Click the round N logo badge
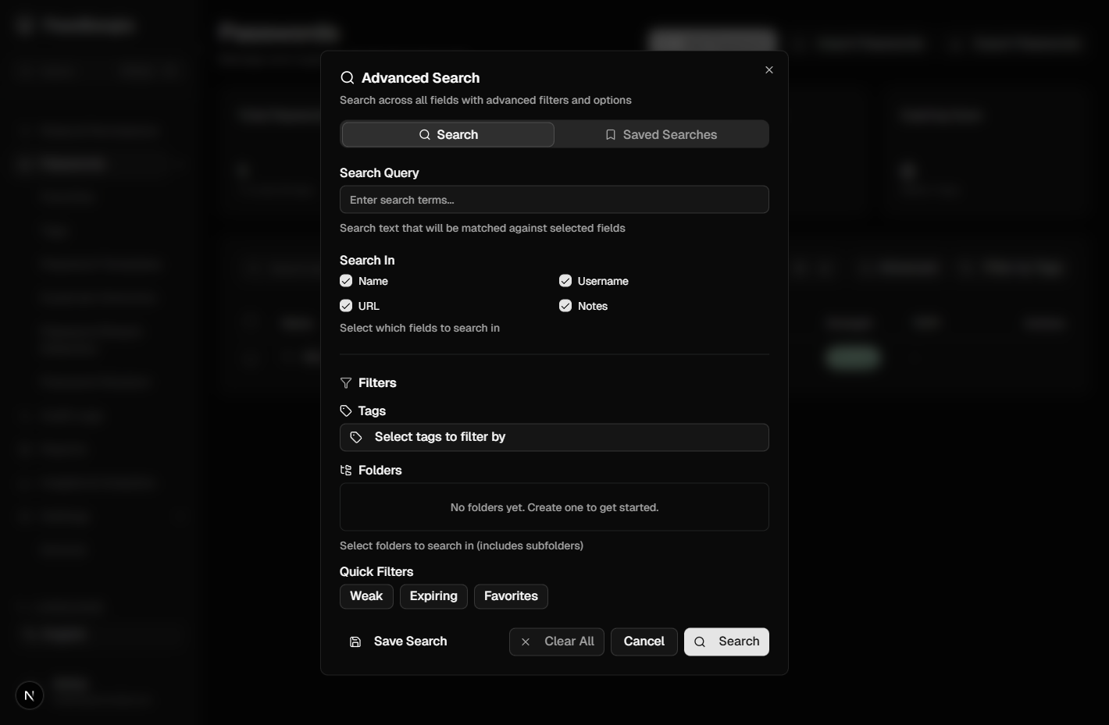The image size is (1109, 725). 30,695
